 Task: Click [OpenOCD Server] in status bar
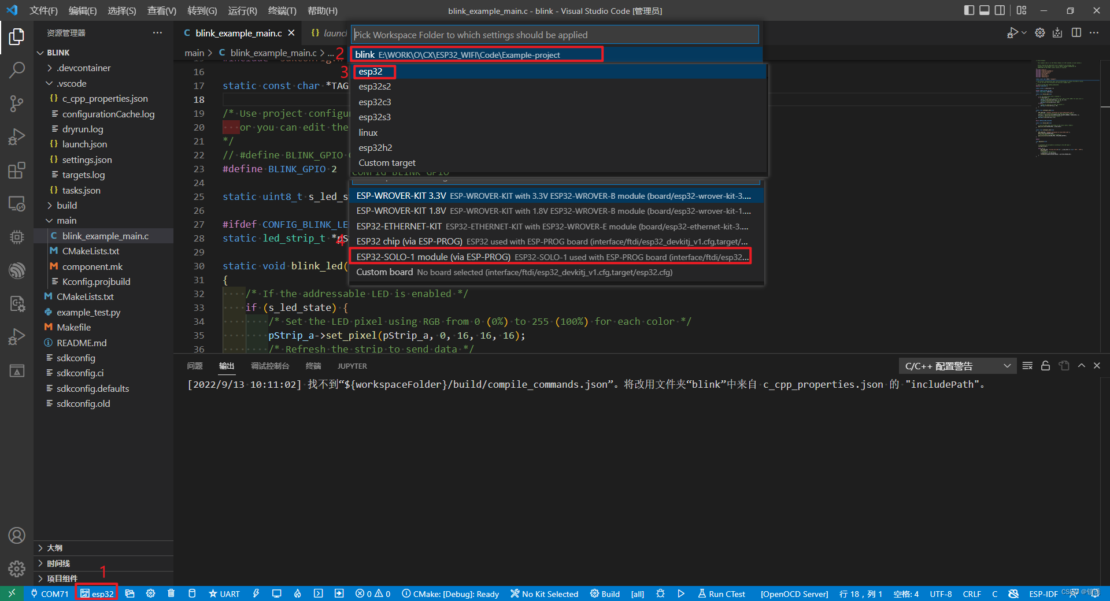794,593
